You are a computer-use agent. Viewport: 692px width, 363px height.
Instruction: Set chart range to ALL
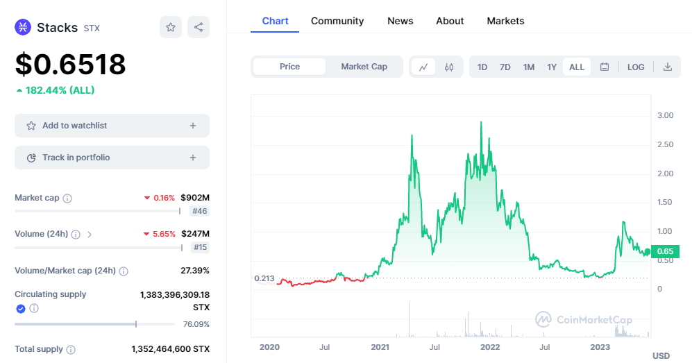pyautogui.click(x=576, y=67)
